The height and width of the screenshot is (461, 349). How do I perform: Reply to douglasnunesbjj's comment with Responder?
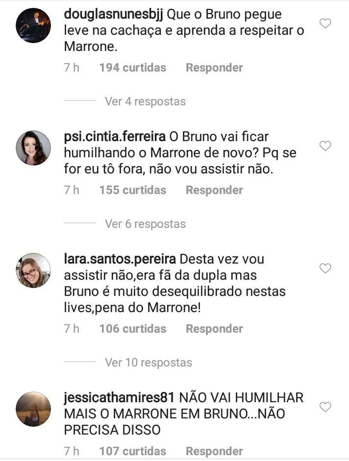[214, 68]
